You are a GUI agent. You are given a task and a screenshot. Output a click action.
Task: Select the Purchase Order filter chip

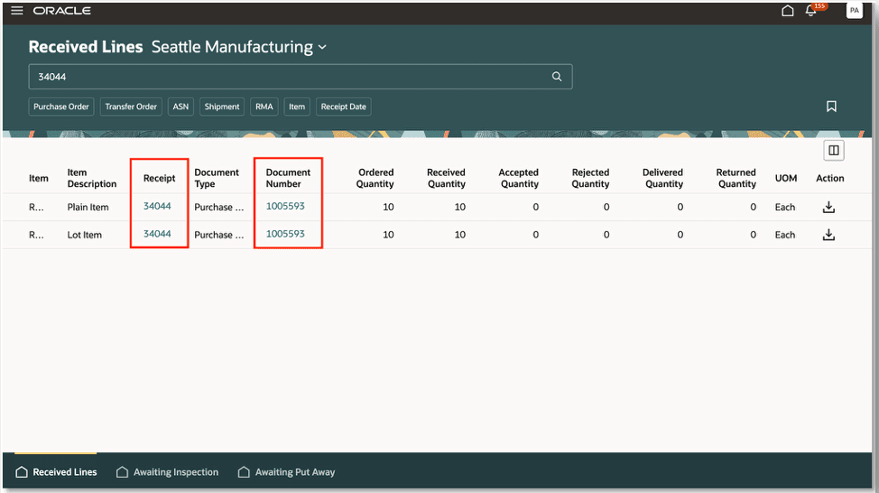pos(61,107)
